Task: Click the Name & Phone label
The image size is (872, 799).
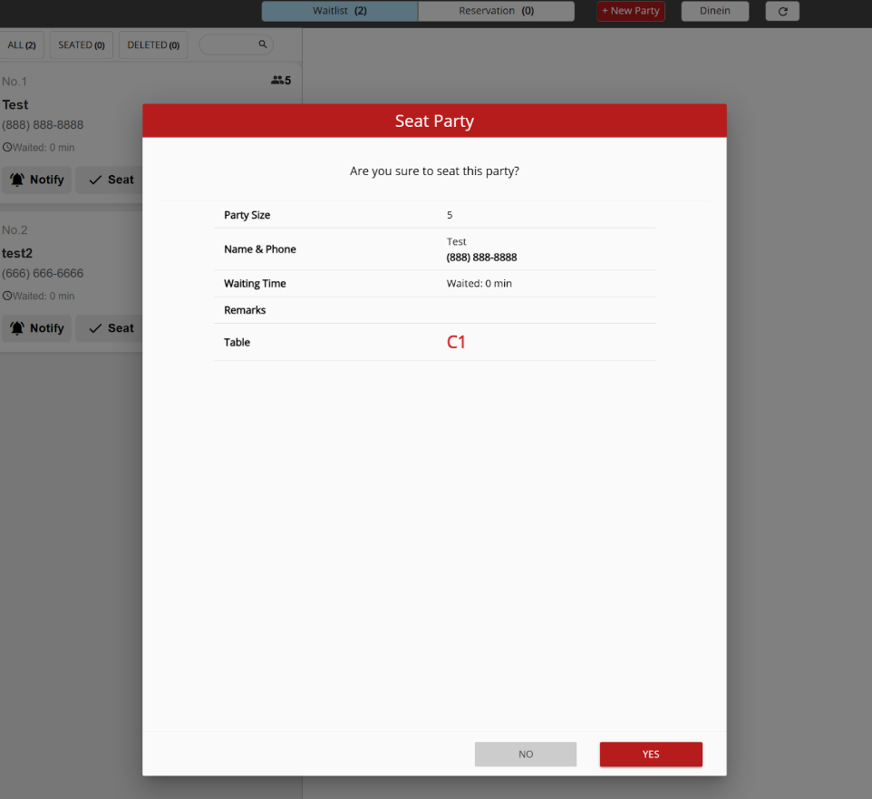Action: pyautogui.click(x=260, y=249)
